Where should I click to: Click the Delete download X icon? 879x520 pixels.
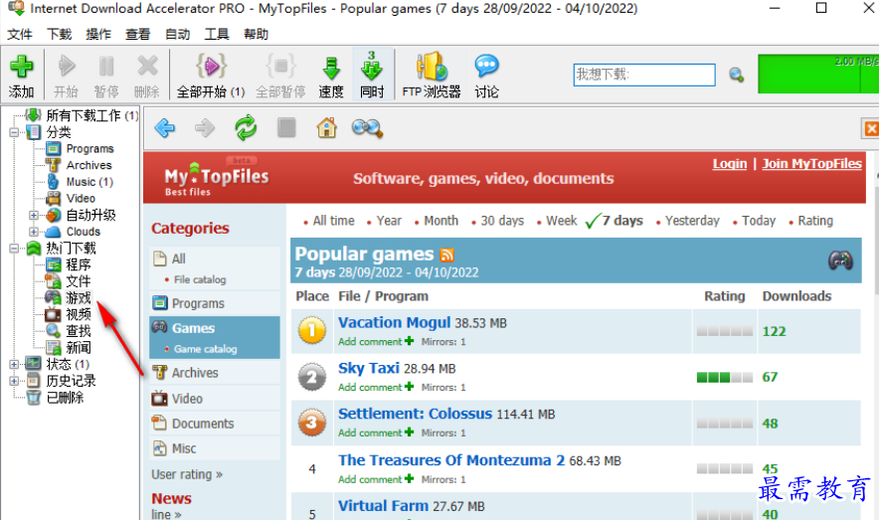(147, 67)
